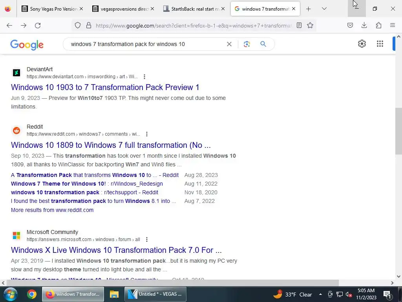Close the StartIsBack tab
This screenshot has width=402, height=302.
click(x=223, y=9)
